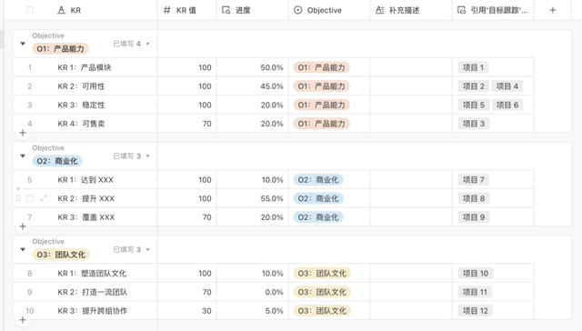The height and width of the screenshot is (331, 582).
Task: Add a record under O1: 产品能力 group
Action: point(23,133)
